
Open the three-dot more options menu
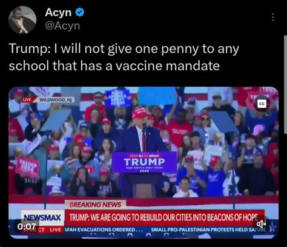click(x=273, y=17)
